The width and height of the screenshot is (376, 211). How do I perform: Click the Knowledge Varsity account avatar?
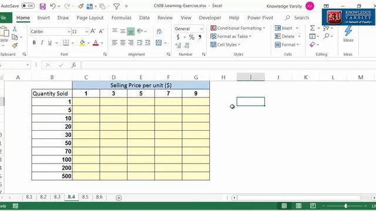310,6
